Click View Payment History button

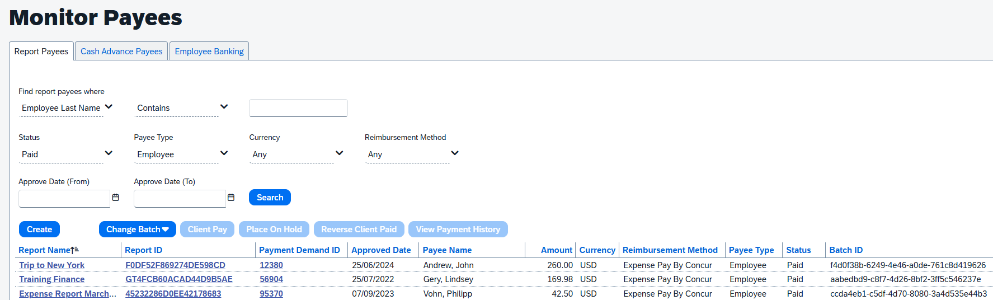pyautogui.click(x=458, y=229)
